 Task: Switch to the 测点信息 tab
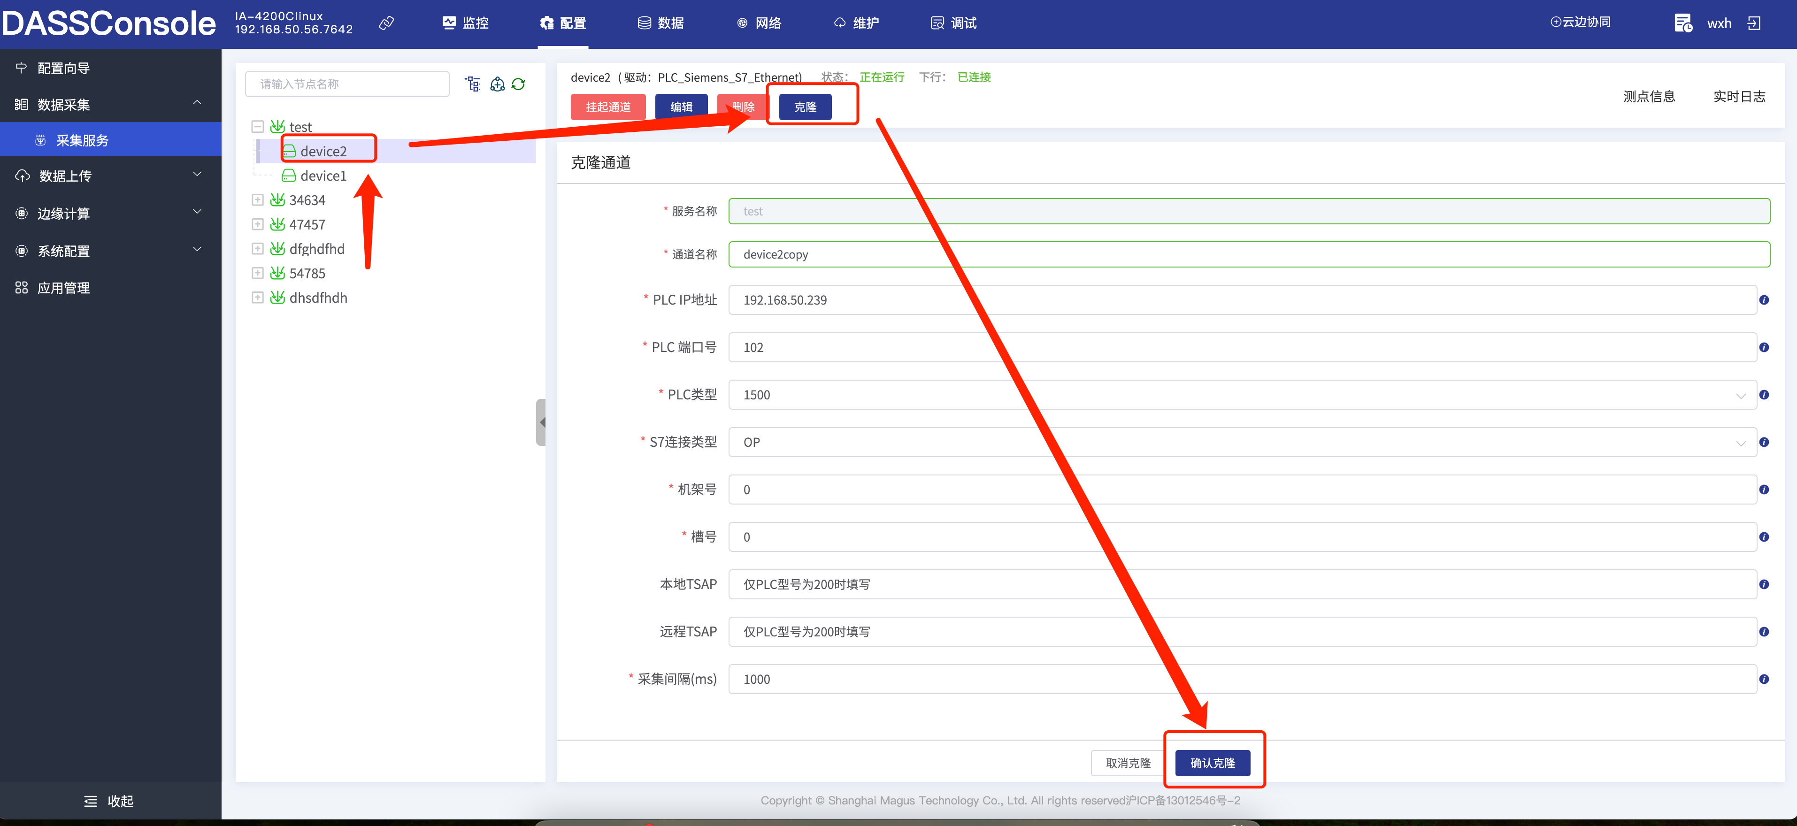coord(1649,96)
